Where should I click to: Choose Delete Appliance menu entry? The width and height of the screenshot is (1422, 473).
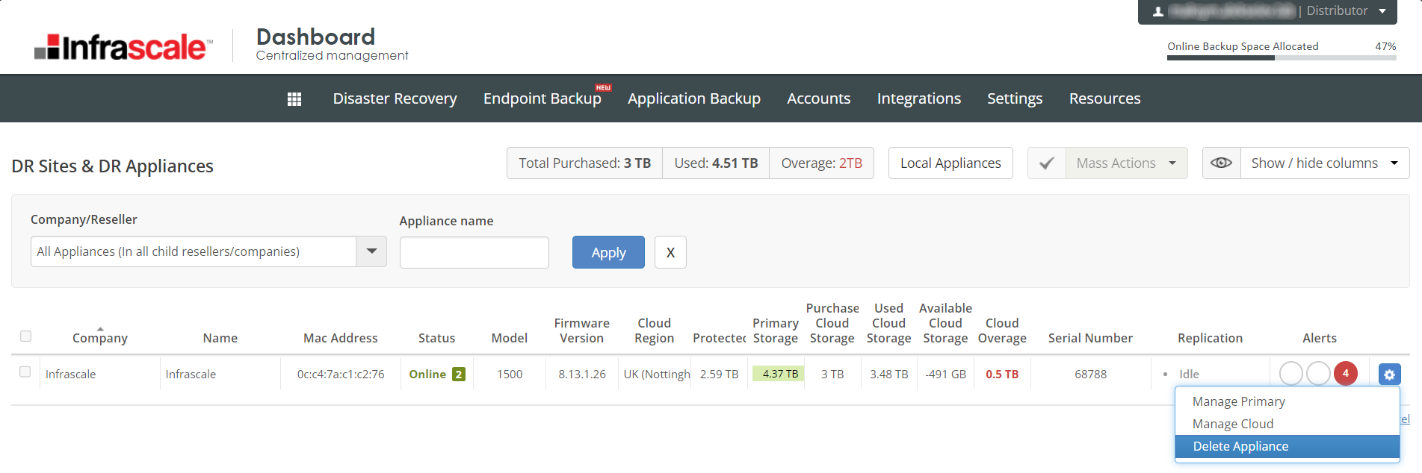click(1287, 446)
